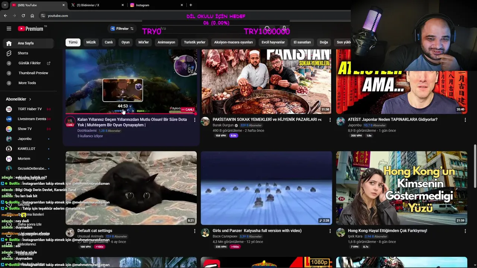Select the Evcil hayvanlar chip

pos(273,42)
